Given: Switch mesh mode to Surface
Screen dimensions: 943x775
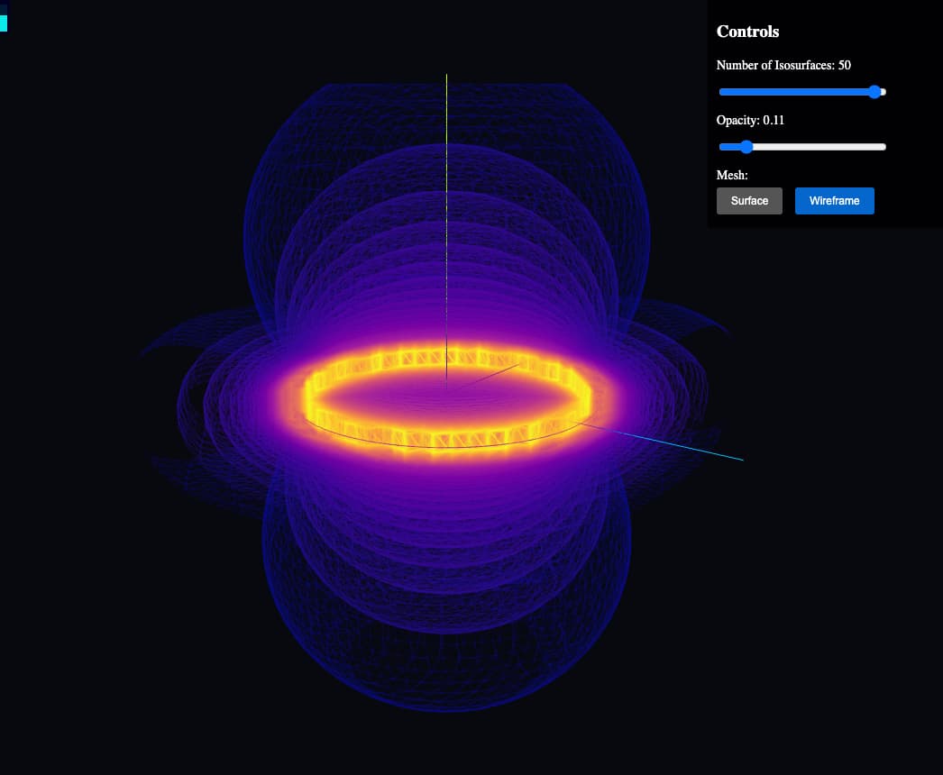Looking at the screenshot, I should (749, 201).
